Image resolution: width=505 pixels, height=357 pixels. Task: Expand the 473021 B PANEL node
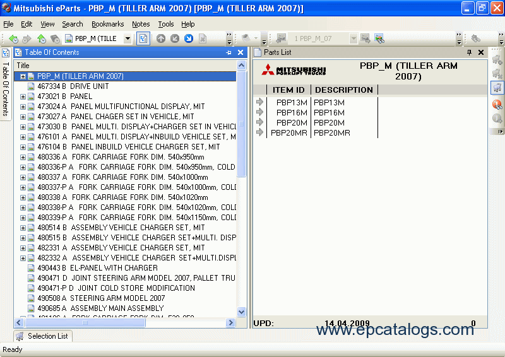coord(23,97)
